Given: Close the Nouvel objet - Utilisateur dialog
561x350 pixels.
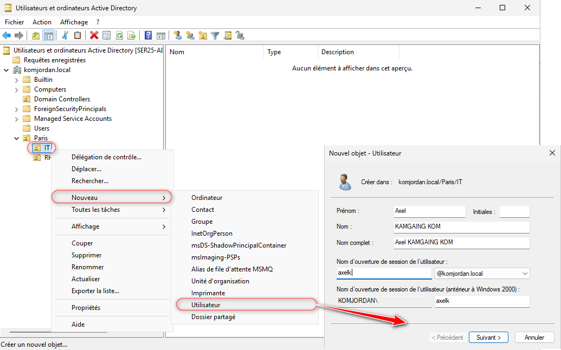Looking at the screenshot, I should [552, 153].
